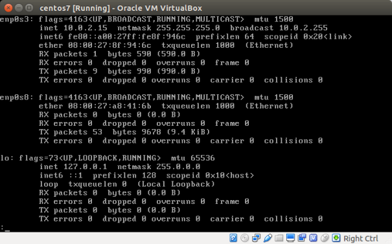
Task: Click the display settings monitor icon
Action: tap(290, 238)
